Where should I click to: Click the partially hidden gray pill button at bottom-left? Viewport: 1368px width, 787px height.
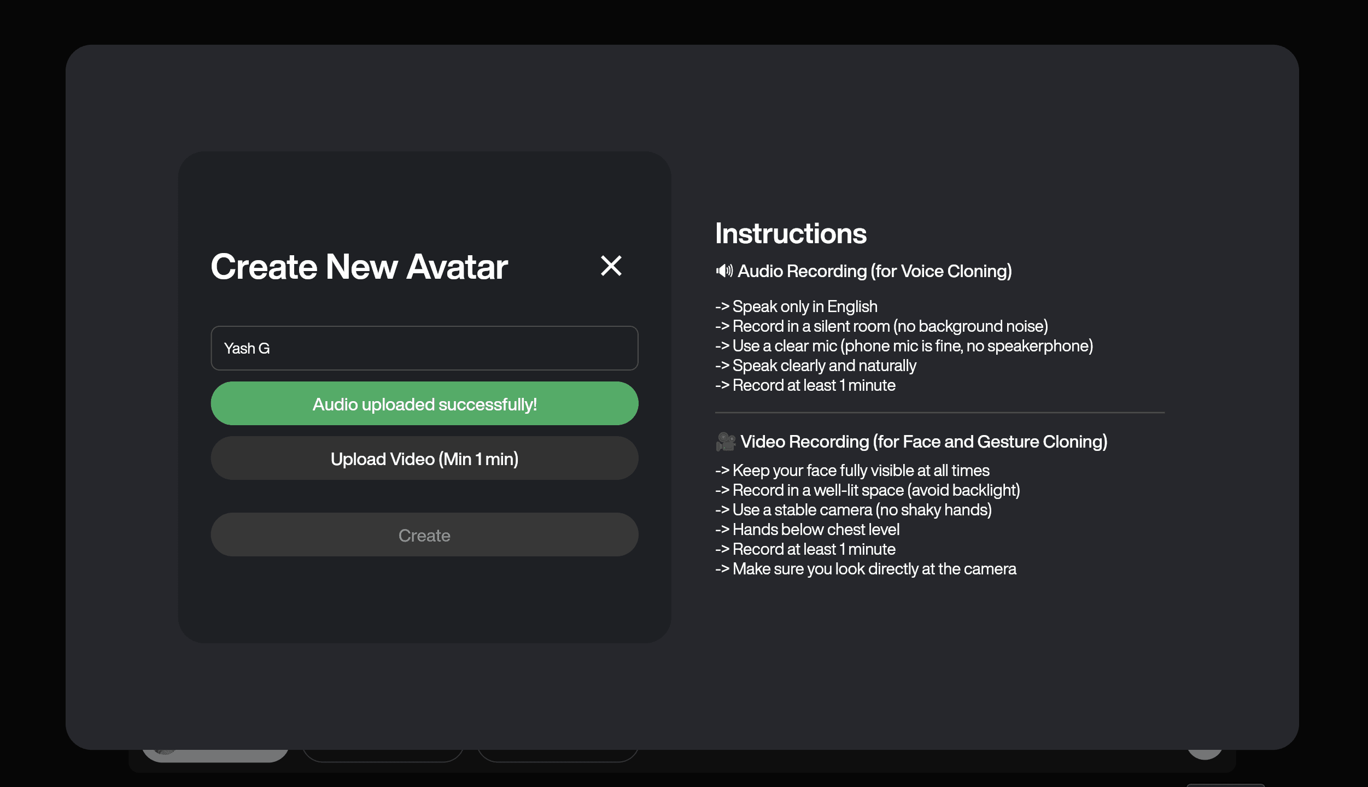tap(215, 756)
